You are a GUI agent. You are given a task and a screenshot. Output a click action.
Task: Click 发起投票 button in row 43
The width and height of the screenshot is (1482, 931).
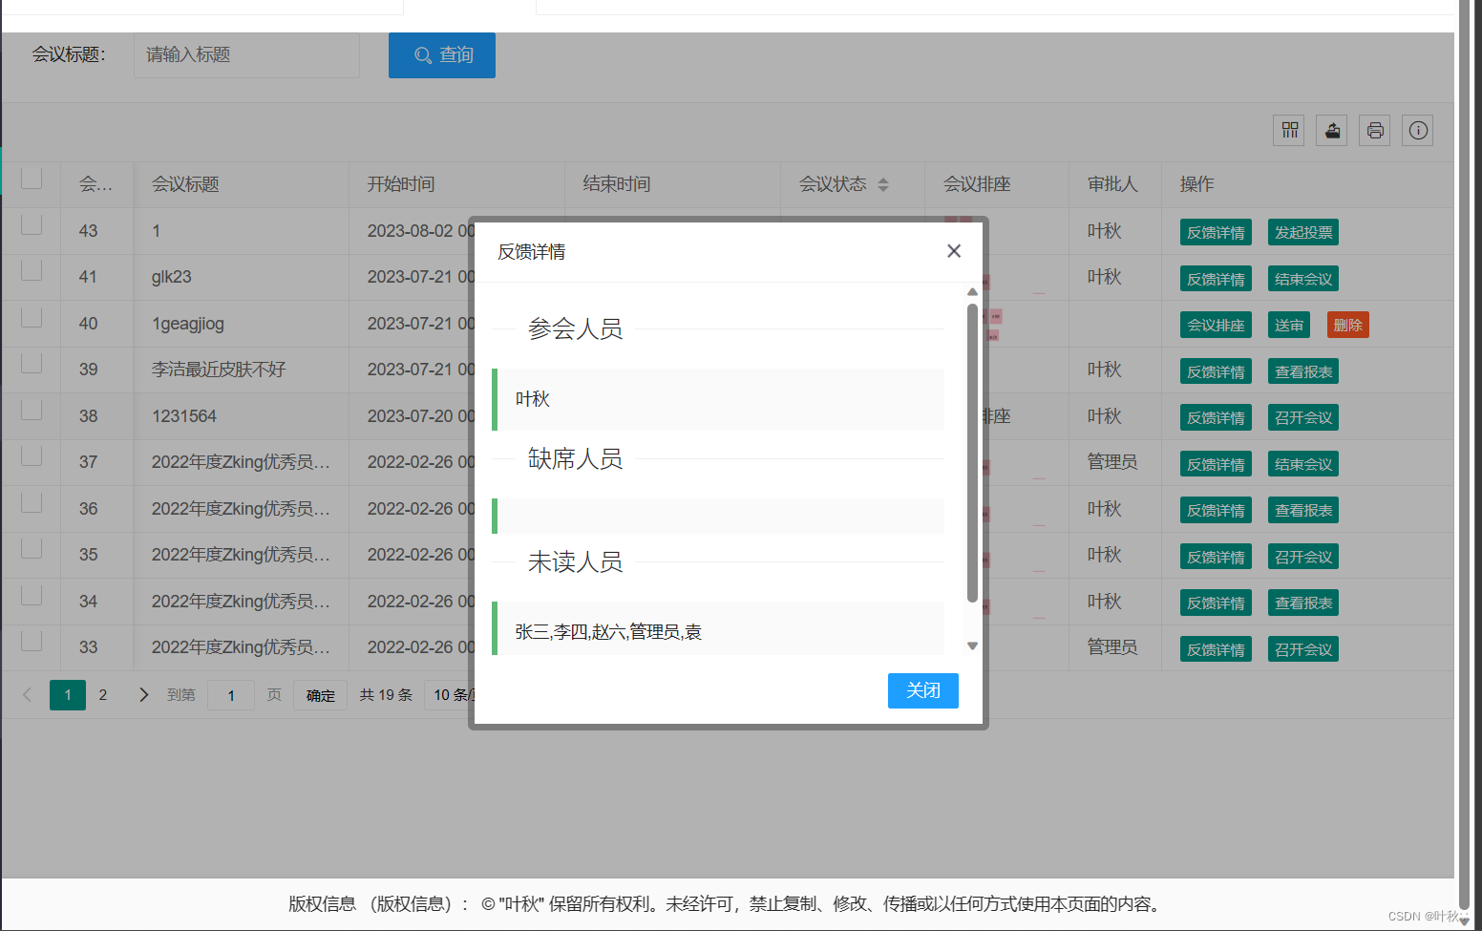point(1303,232)
